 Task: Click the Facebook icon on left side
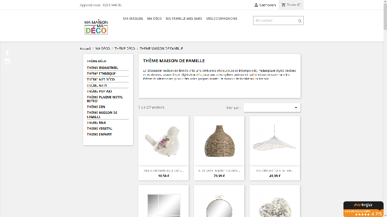tap(7, 52)
